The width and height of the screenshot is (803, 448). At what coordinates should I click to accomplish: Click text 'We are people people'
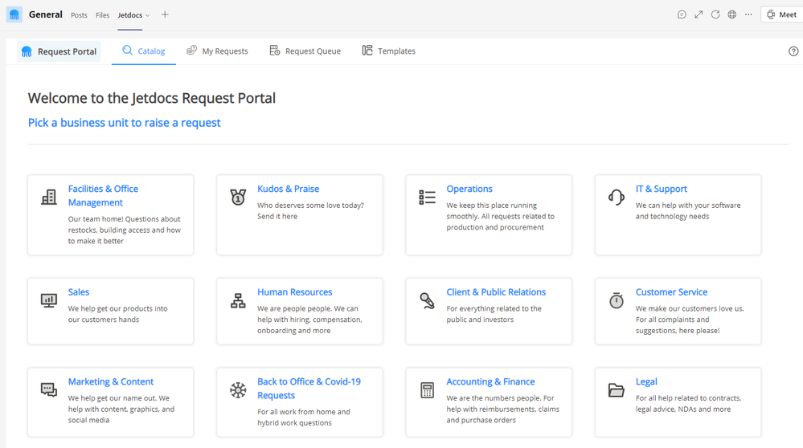point(294,308)
